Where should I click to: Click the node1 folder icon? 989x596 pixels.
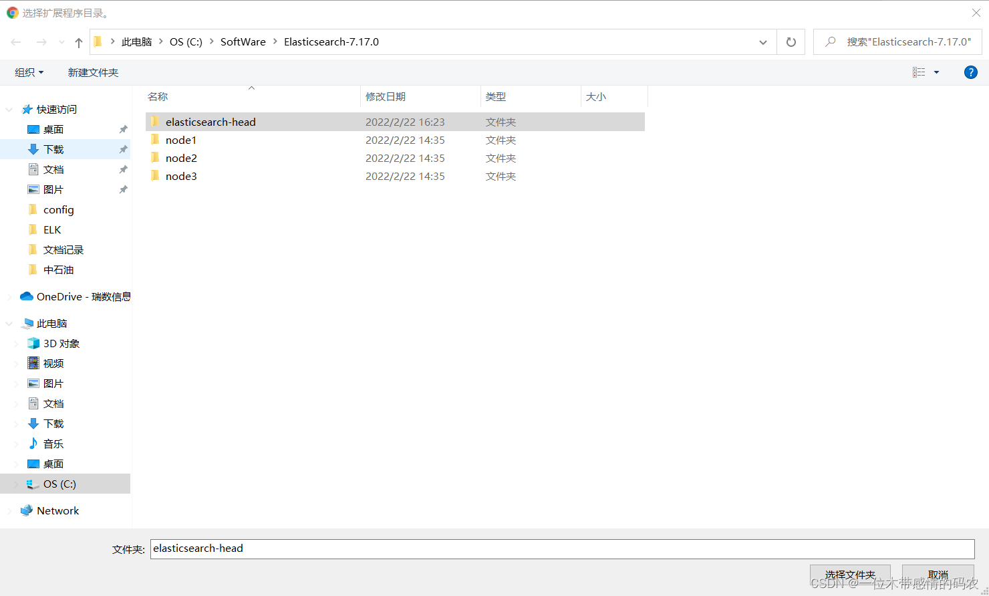(155, 140)
